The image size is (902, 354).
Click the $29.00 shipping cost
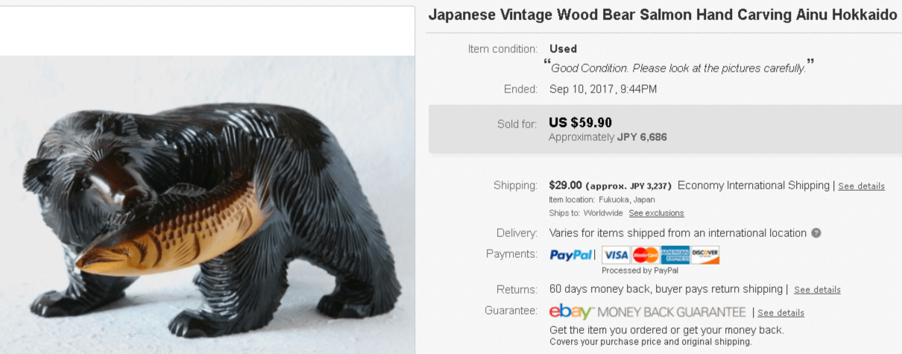(564, 185)
